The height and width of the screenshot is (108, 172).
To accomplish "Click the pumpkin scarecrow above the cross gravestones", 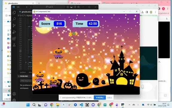I will coord(40,77).
